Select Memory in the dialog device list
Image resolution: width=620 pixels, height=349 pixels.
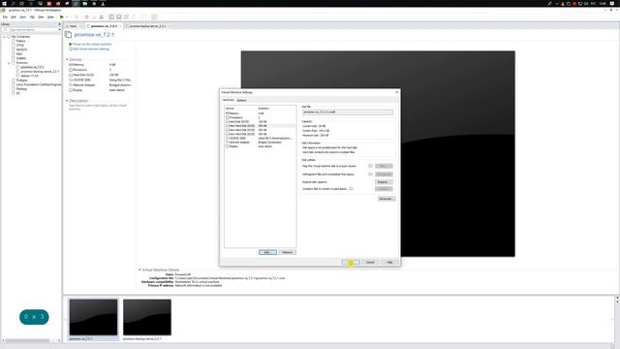260,113
